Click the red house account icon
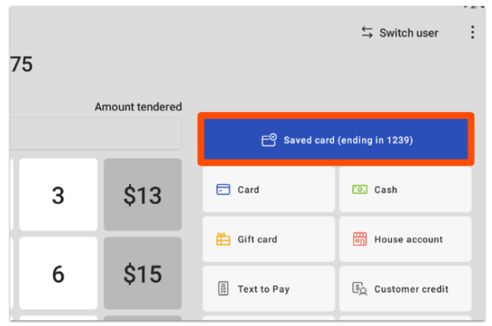The height and width of the screenshot is (326, 492). (x=359, y=239)
